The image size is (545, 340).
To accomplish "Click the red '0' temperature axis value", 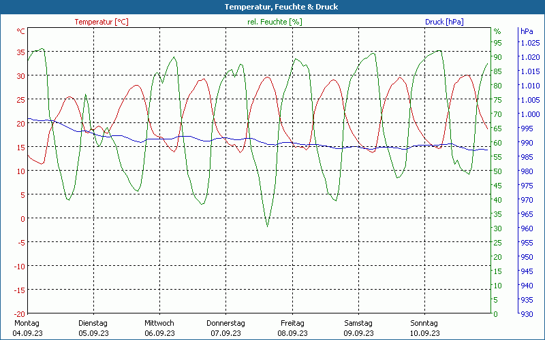I will coord(23,219).
